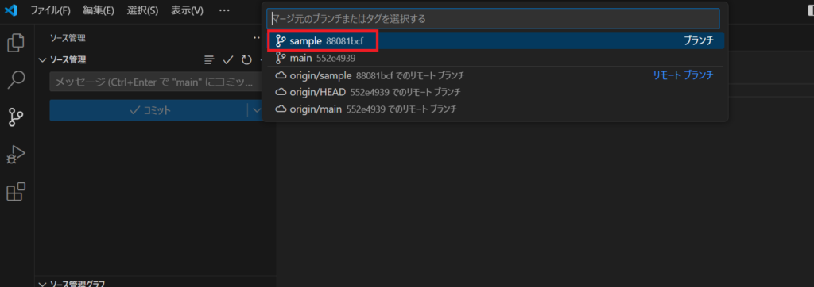Select origin/HEAD remote branch
Viewport: 814px width, 287px height.
495,92
